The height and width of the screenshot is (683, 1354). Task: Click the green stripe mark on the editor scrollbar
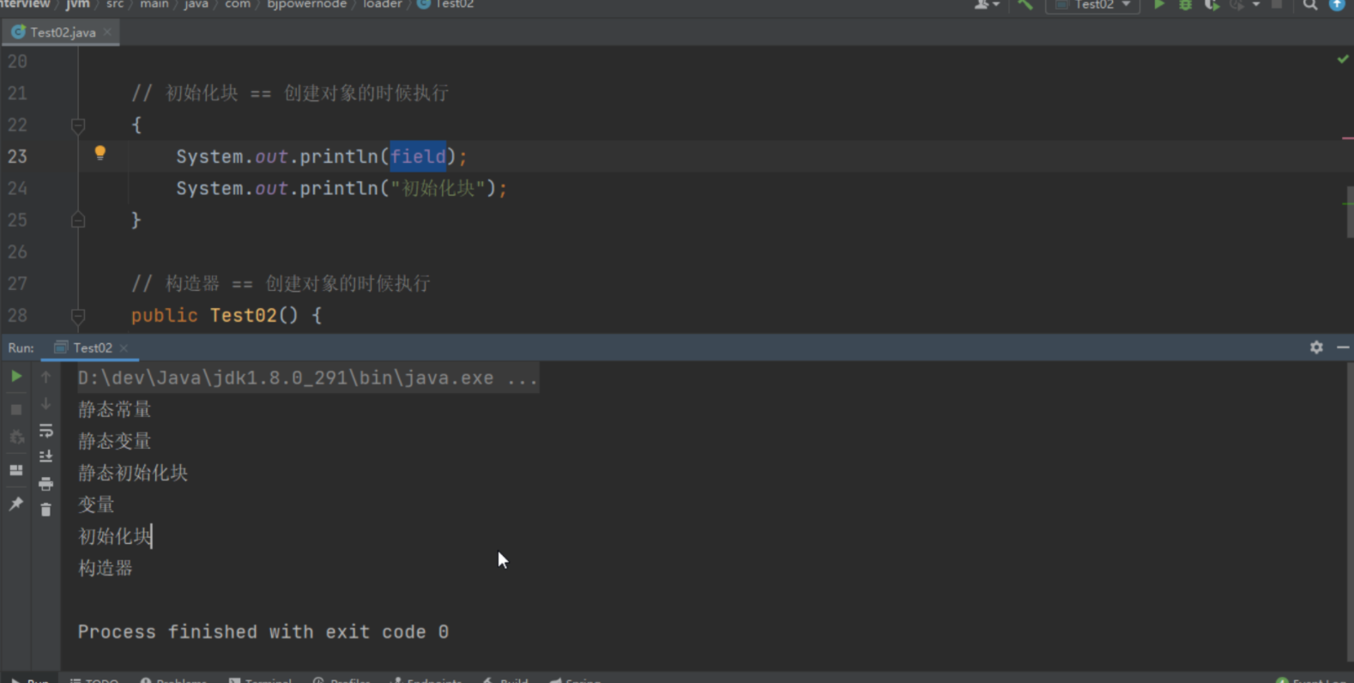pos(1348,204)
